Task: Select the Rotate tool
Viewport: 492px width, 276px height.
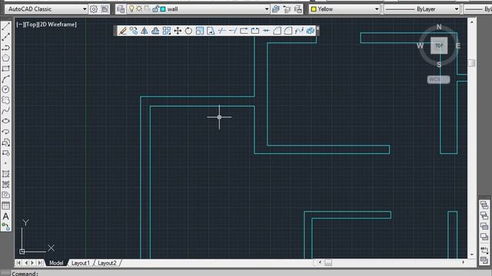Action: [188, 31]
